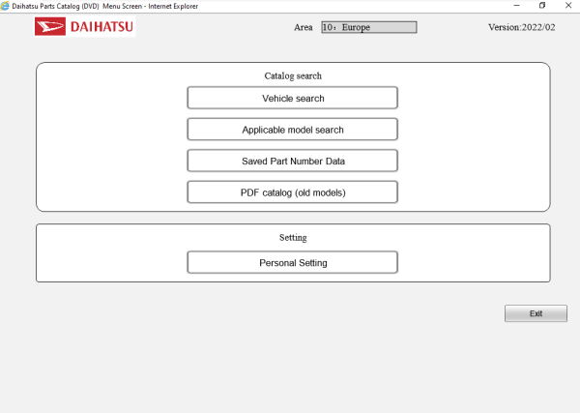Close the Daihatsu Parts Catalog window

(x=568, y=6)
